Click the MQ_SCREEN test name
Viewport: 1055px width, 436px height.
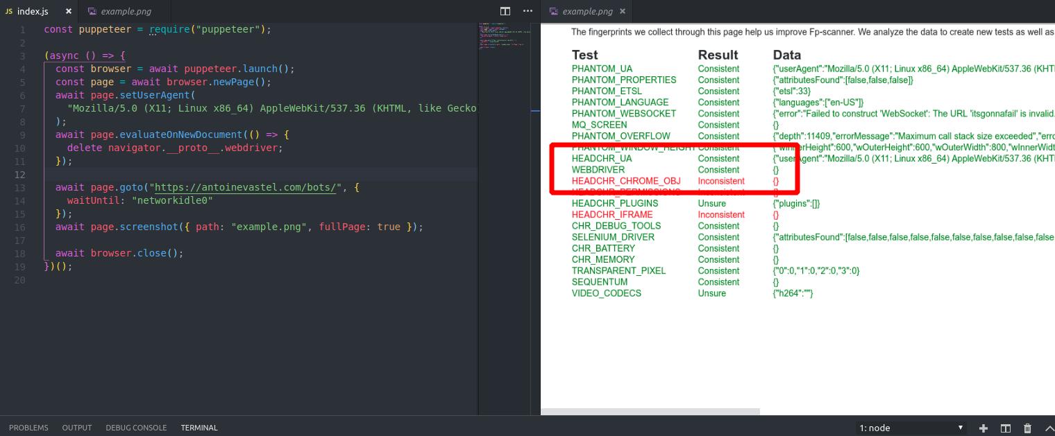coord(599,125)
